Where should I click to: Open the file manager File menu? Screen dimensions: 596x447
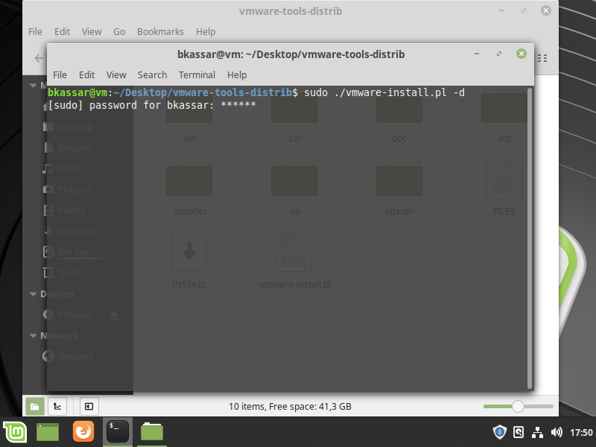click(35, 31)
